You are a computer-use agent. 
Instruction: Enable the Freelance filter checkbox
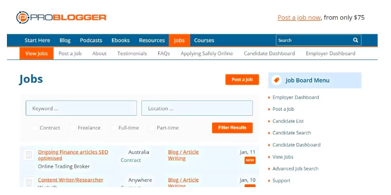[x=73, y=128]
